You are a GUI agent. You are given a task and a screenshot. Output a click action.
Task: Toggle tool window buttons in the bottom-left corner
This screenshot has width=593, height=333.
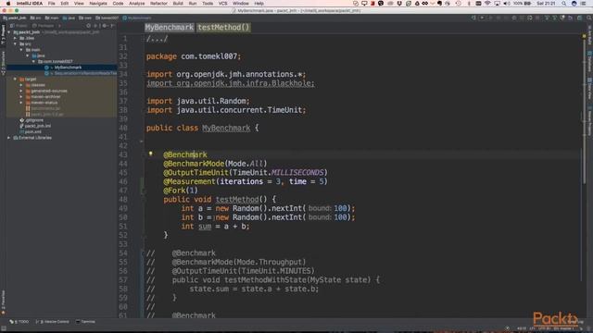[x=4, y=328]
